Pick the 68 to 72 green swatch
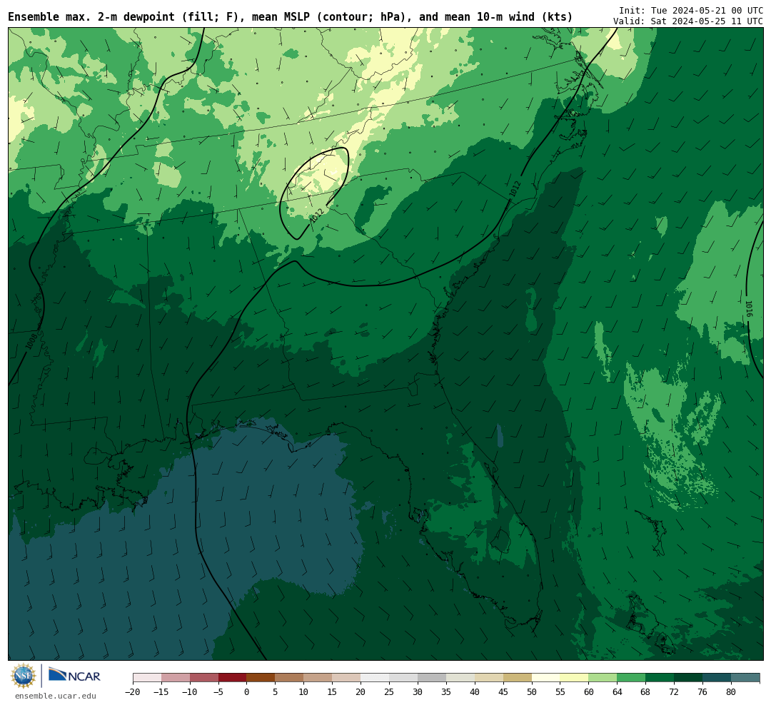 (660, 678)
